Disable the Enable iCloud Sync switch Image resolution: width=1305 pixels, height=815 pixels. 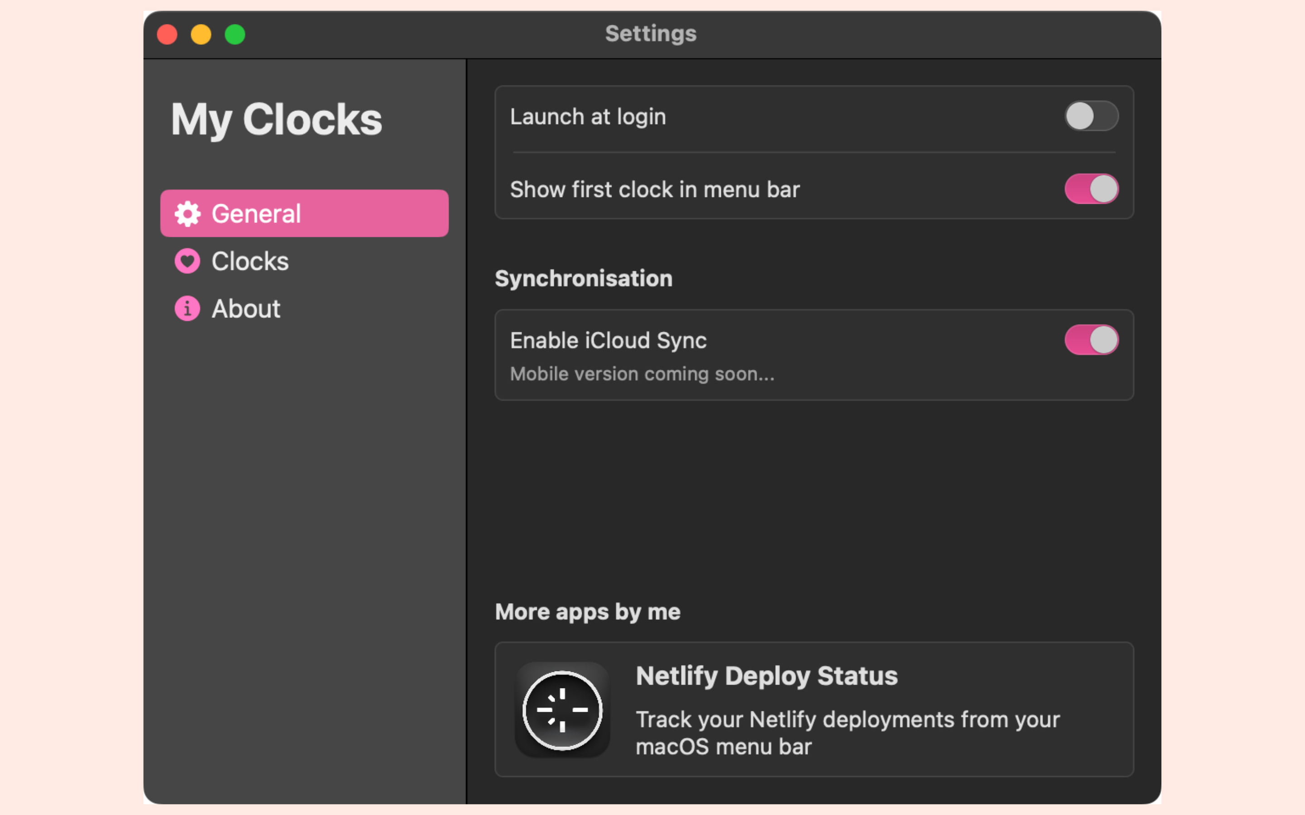tap(1092, 340)
